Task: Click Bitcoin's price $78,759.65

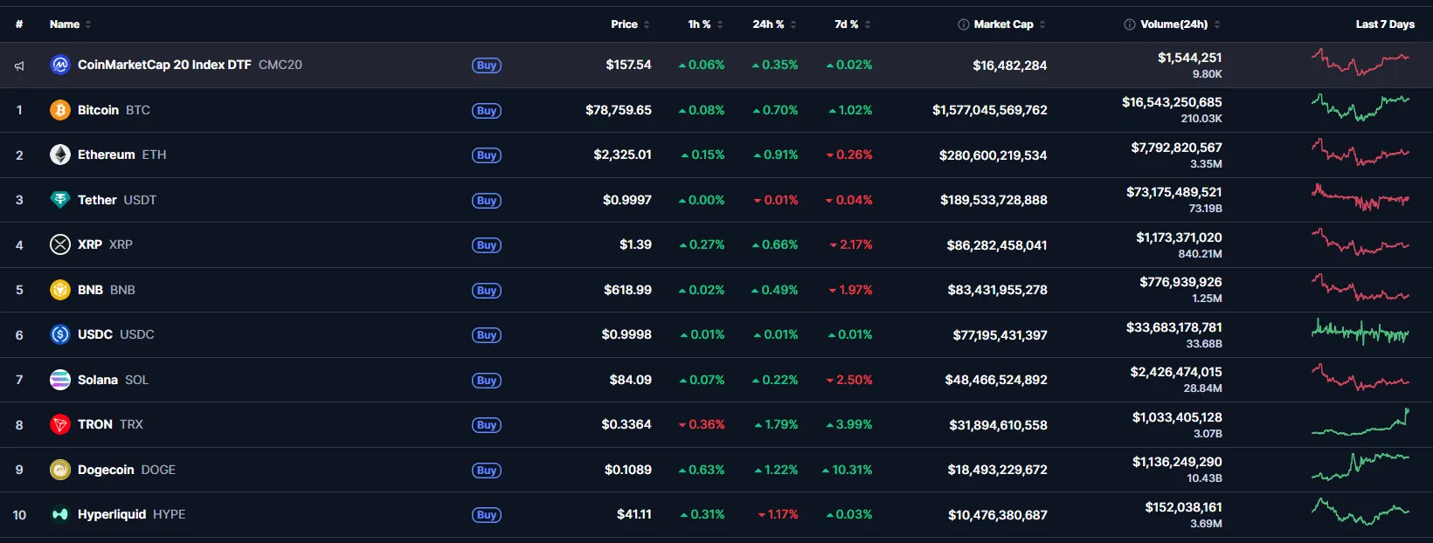Action: pyautogui.click(x=619, y=110)
